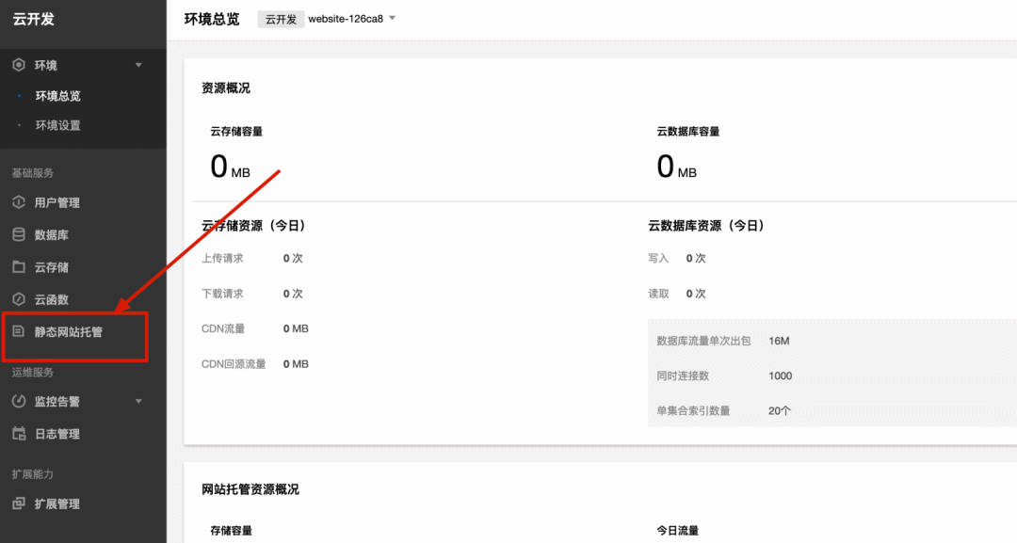This screenshot has height=543, width=1017.
Task: Click the 云存储容量 label
Action: (x=236, y=132)
